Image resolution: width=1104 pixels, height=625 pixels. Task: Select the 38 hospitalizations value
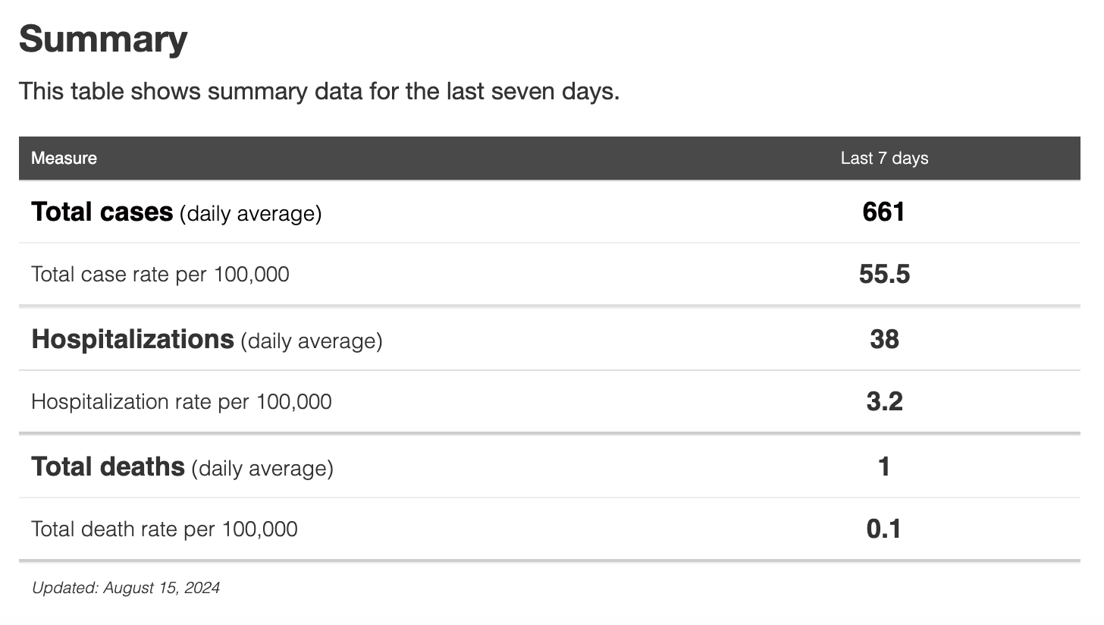tap(884, 339)
